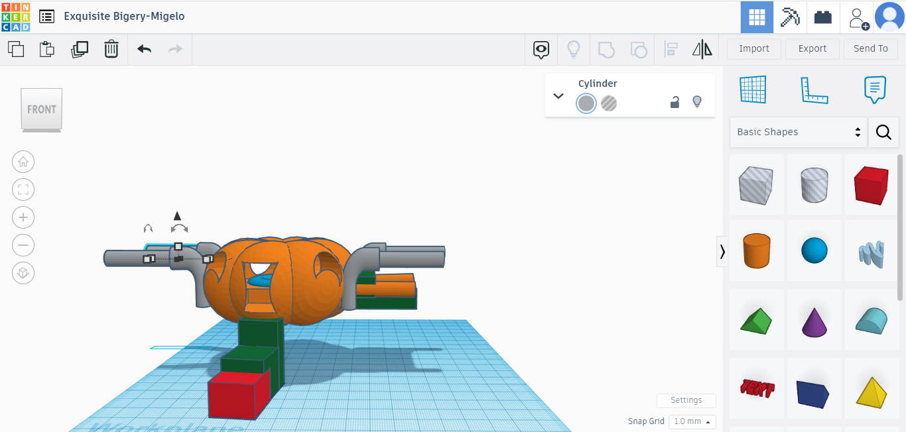Viewport: 906px width, 432px height.
Task: Select the solid color swatch in the inspector
Action: click(x=586, y=103)
